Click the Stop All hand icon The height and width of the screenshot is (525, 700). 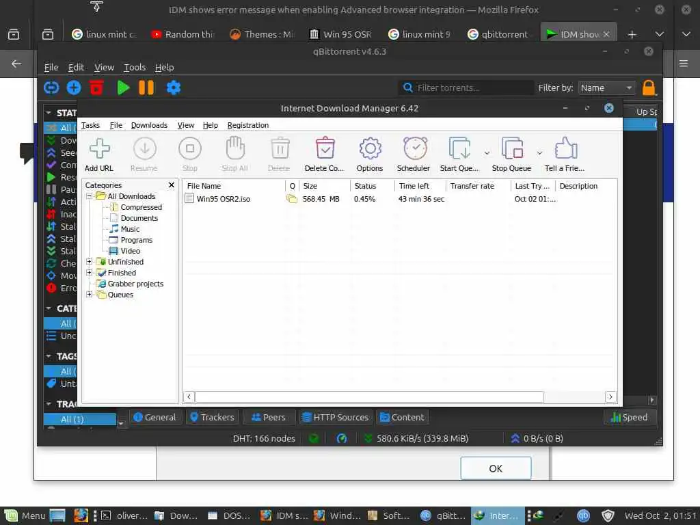click(x=235, y=148)
